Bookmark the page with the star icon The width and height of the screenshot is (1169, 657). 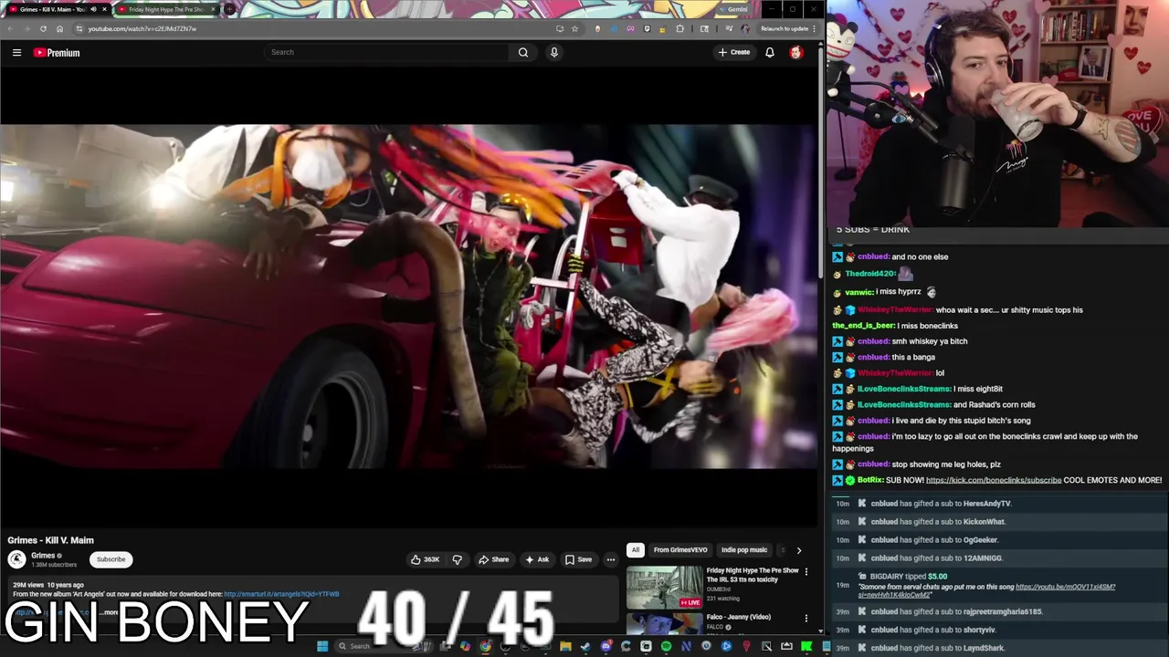(574, 28)
